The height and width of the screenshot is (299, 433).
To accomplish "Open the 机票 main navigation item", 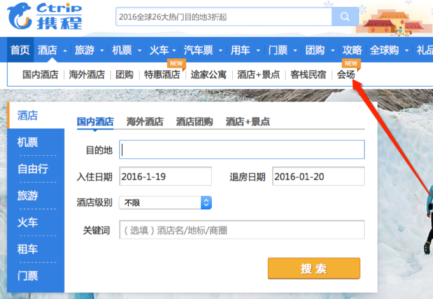I will 122,50.
